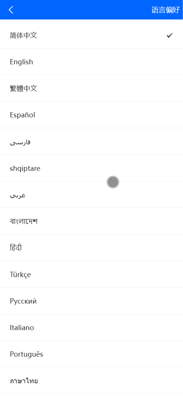This screenshot has height=397, width=183.
Task: Choose the عربي language option
Action: click(x=91, y=195)
